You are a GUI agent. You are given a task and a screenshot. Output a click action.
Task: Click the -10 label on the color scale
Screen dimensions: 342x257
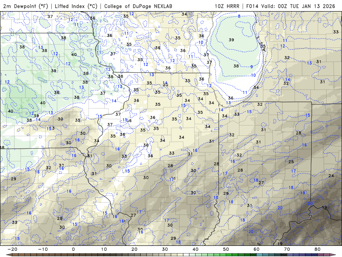click(x=43, y=249)
